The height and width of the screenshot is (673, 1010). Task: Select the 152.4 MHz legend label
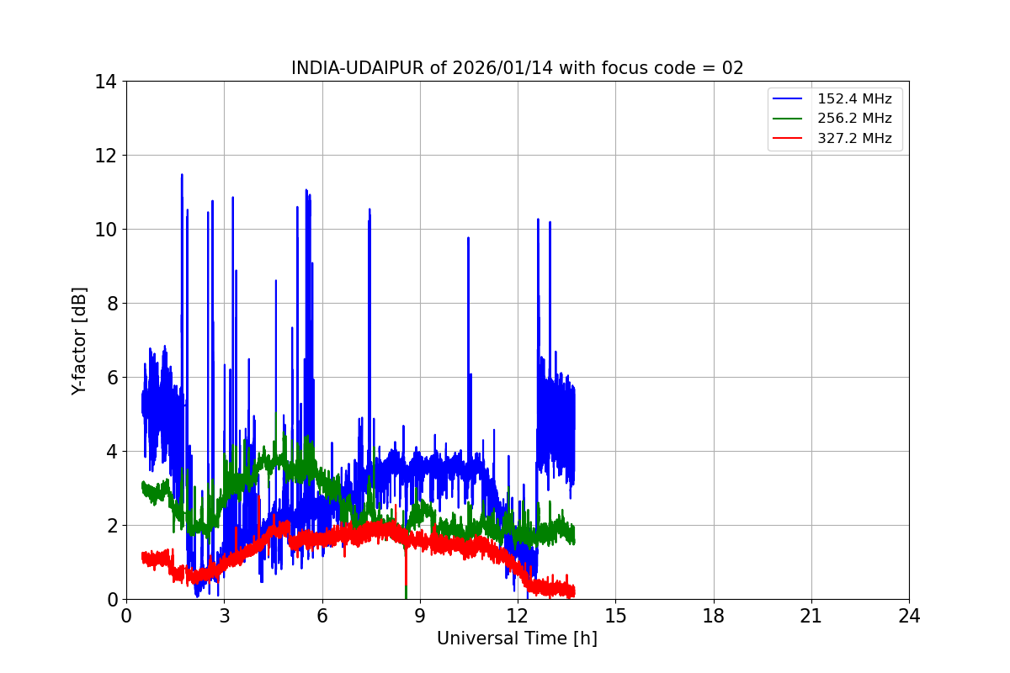(x=854, y=98)
